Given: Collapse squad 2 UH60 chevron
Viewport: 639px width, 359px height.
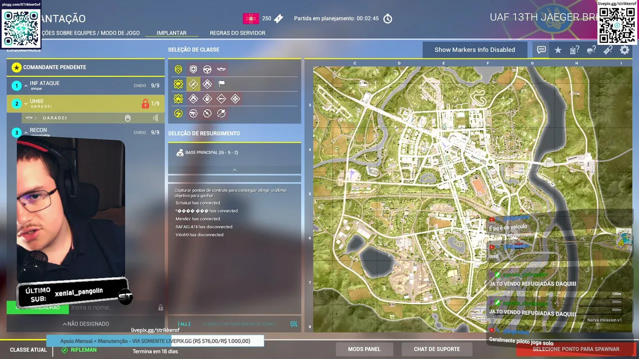Looking at the screenshot, I should (x=26, y=104).
